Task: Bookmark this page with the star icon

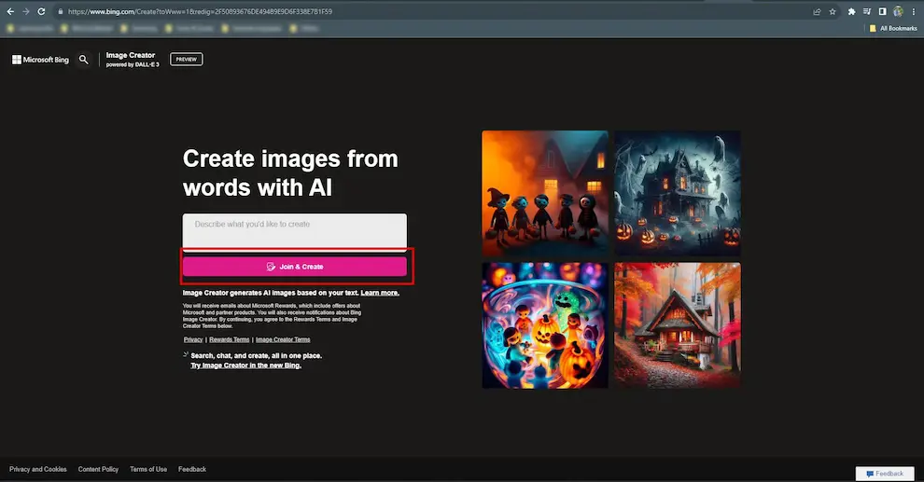Action: [x=833, y=11]
